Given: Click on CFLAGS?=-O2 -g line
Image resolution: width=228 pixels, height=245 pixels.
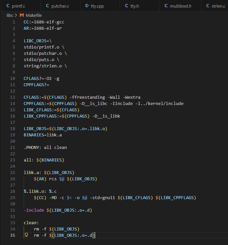Looking at the screenshot, I should click(42, 79).
